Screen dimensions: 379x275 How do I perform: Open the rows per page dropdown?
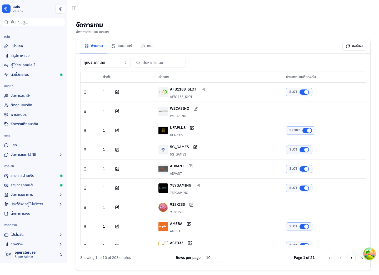point(212,258)
